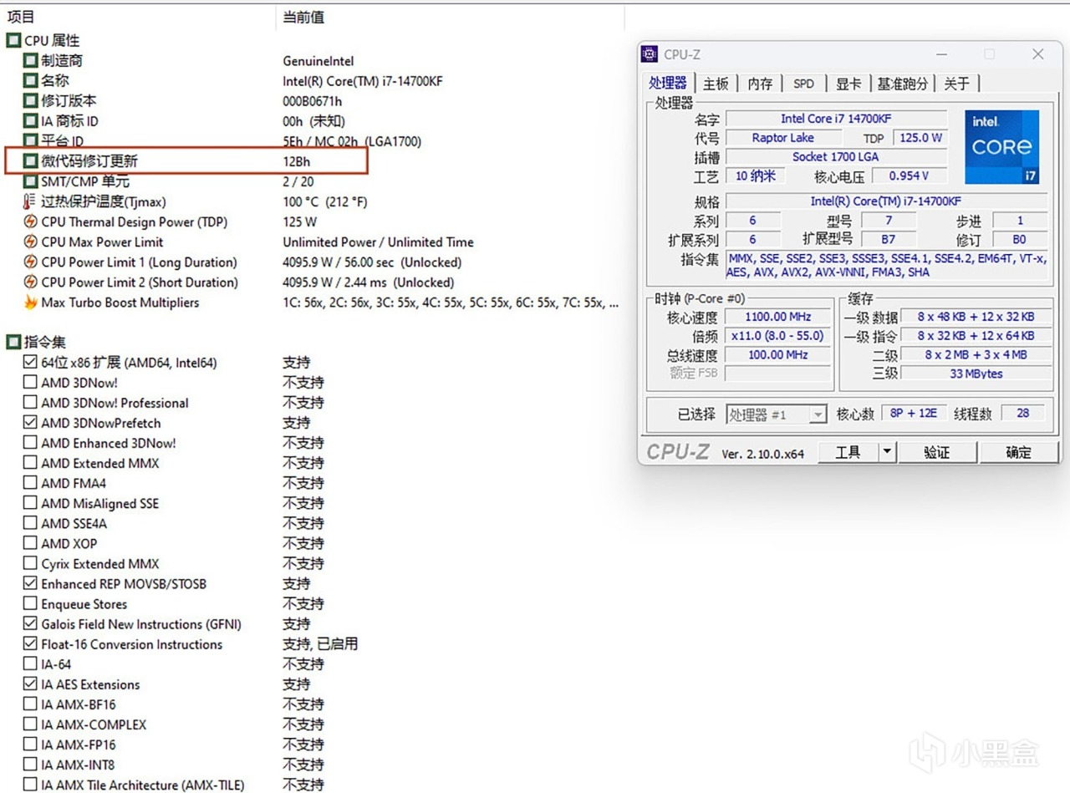Open the 关于 tab
The height and width of the screenshot is (793, 1070).
pyautogui.click(x=957, y=84)
